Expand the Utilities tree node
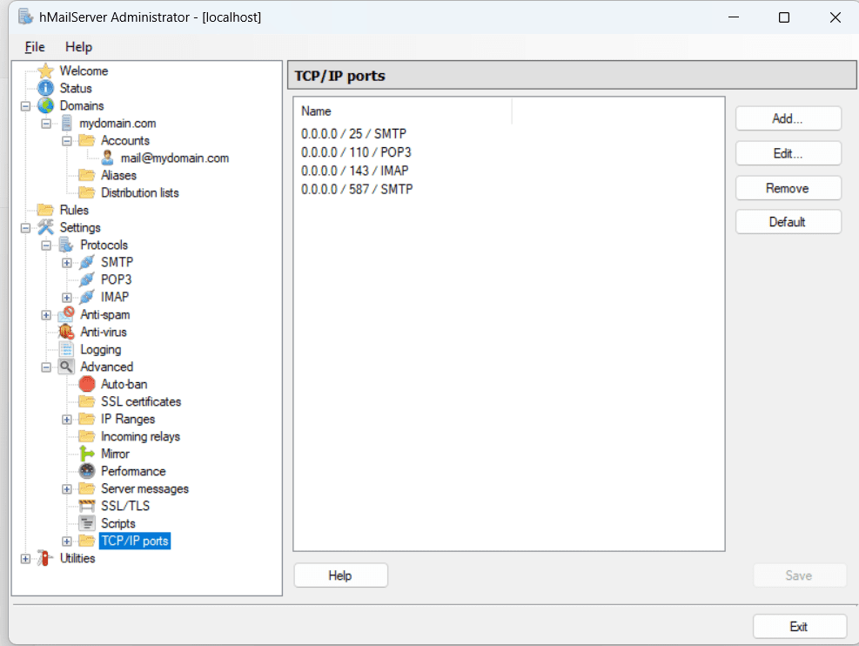The width and height of the screenshot is (859, 646). point(25,558)
